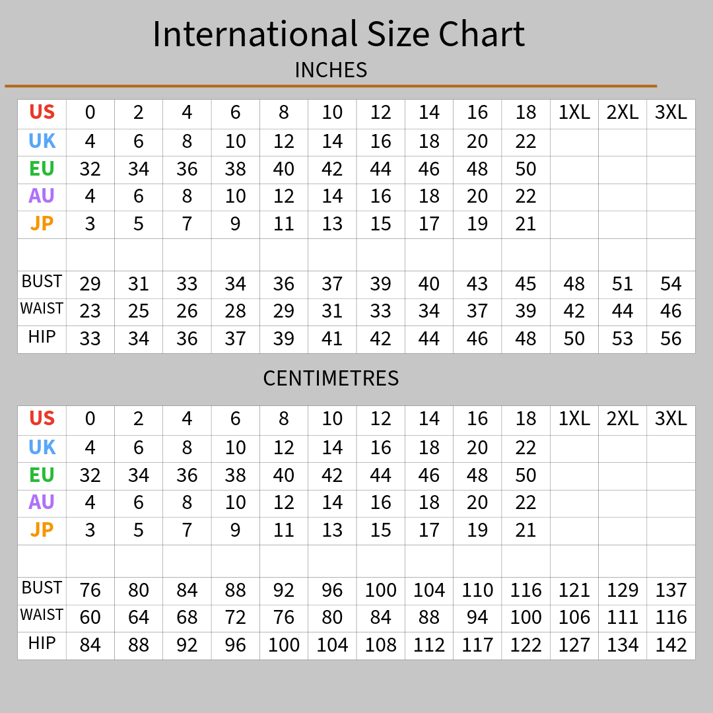Select bust value 54 for 3XL inches
The height and width of the screenshot is (713, 713).
point(671,284)
